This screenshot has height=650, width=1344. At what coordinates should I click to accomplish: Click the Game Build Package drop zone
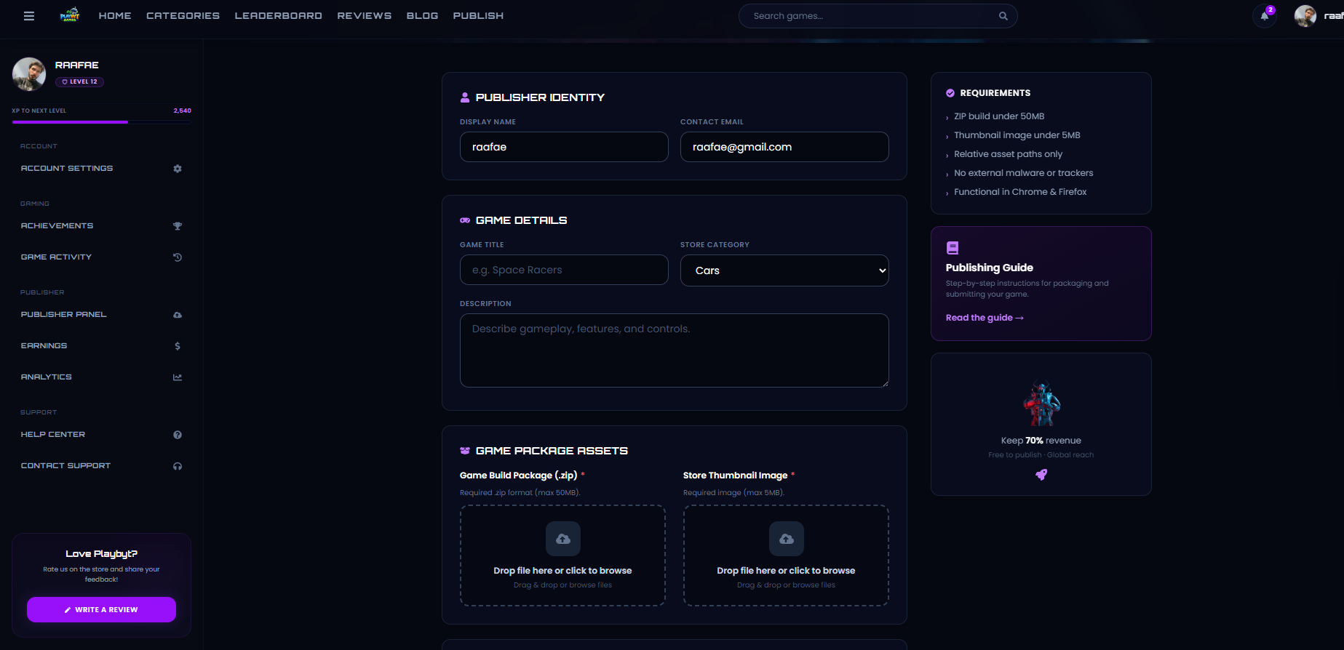562,555
